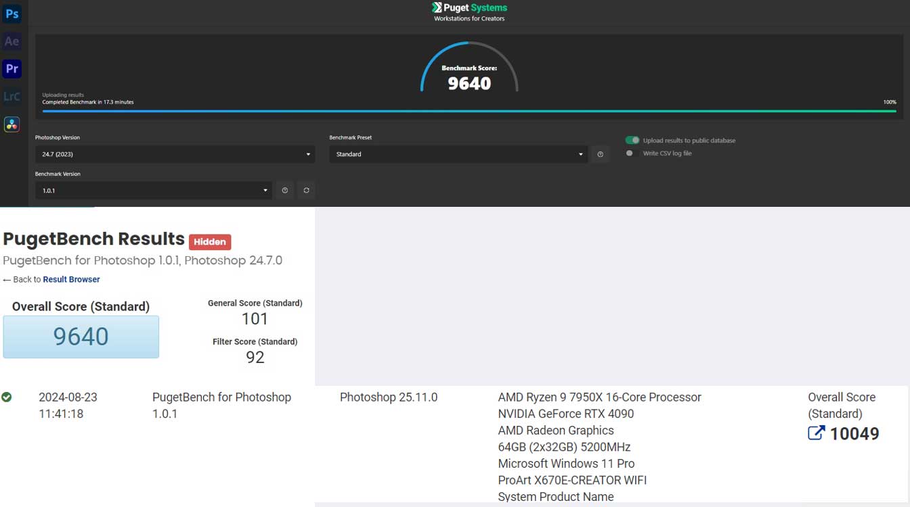
Task: Click the green checkmark status icon
Action: [x=7, y=397]
